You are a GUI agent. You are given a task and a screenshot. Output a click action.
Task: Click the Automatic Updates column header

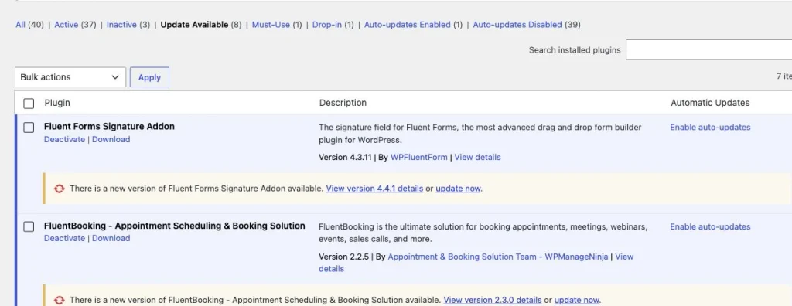(710, 103)
